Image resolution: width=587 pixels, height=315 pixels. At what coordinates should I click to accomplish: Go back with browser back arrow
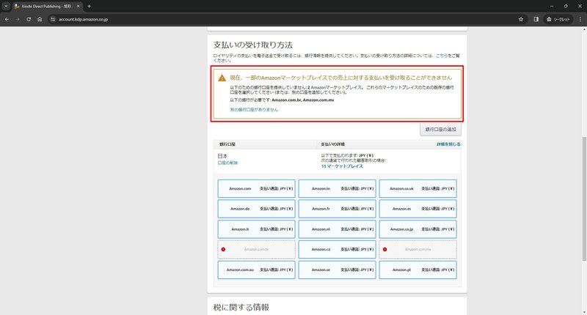[7, 19]
